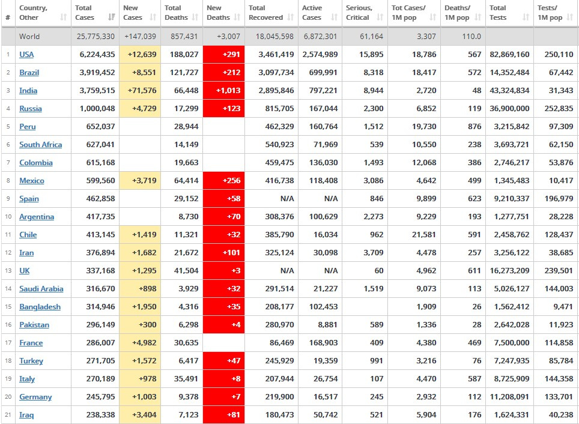
Task: Sort by New Deaths column icon
Action: coord(237,17)
